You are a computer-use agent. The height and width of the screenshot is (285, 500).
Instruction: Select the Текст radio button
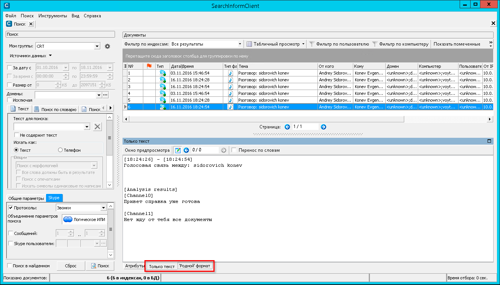(x=16, y=150)
